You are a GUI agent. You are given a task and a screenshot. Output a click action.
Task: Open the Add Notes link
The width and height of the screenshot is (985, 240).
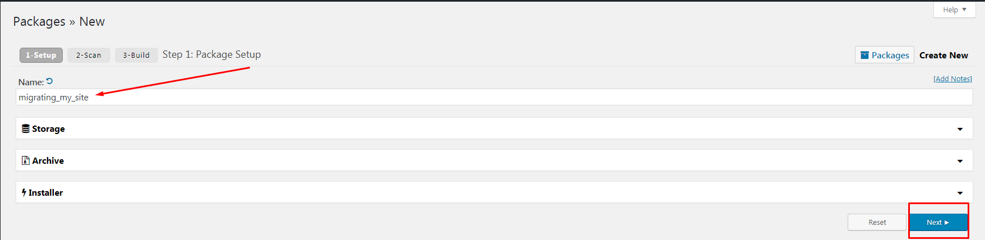point(952,79)
